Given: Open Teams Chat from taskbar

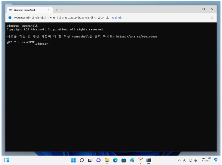Looking at the screenshot, I should point(98,160).
